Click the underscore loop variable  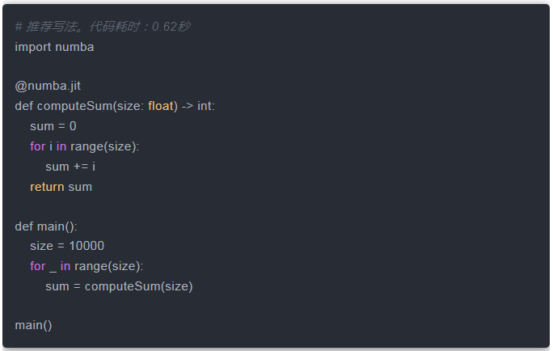click(53, 266)
